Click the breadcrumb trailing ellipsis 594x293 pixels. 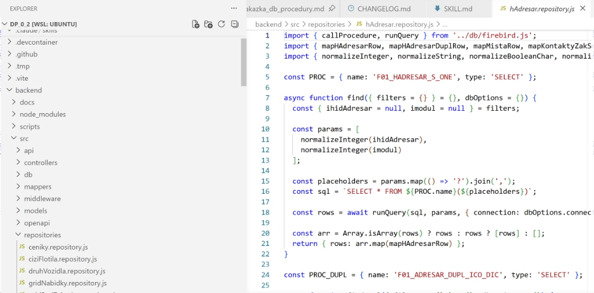pyautogui.click(x=445, y=24)
